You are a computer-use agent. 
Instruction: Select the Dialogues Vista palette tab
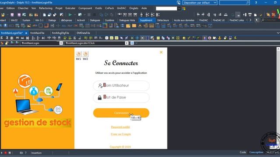(x=127, y=20)
